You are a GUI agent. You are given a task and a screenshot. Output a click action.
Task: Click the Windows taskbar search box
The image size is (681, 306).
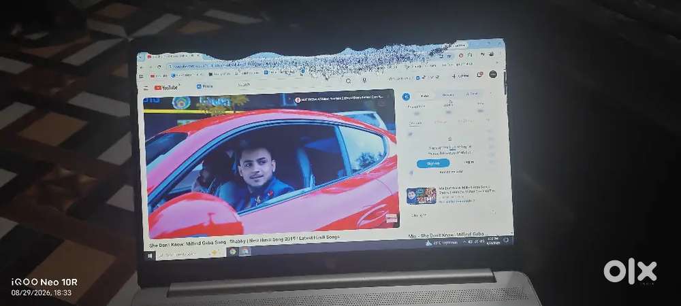pyautogui.click(x=190, y=254)
